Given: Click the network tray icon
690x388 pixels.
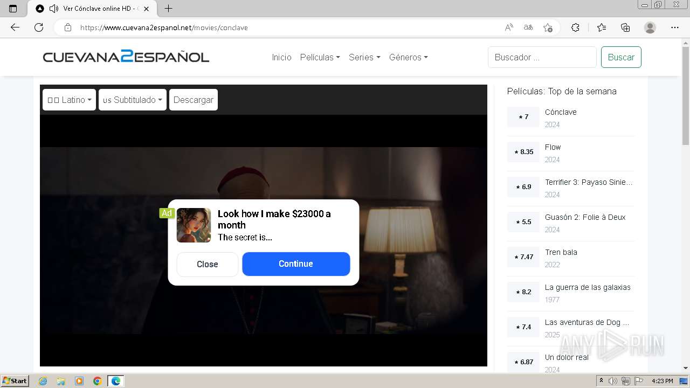Looking at the screenshot, I should [x=626, y=381].
